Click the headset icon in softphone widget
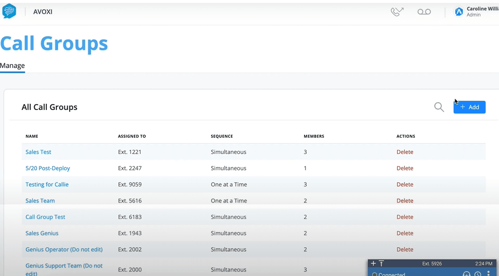The image size is (499, 276). click(x=466, y=274)
